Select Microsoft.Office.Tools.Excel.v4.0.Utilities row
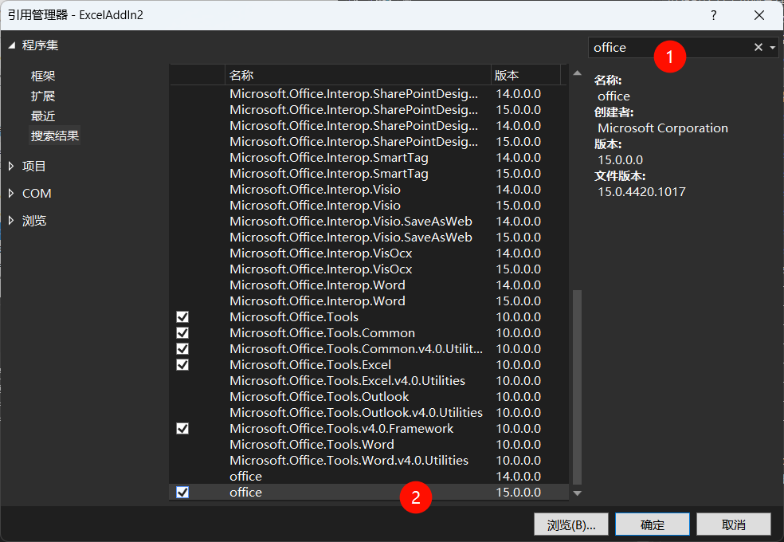Viewport: 784px width, 542px height. [369, 381]
